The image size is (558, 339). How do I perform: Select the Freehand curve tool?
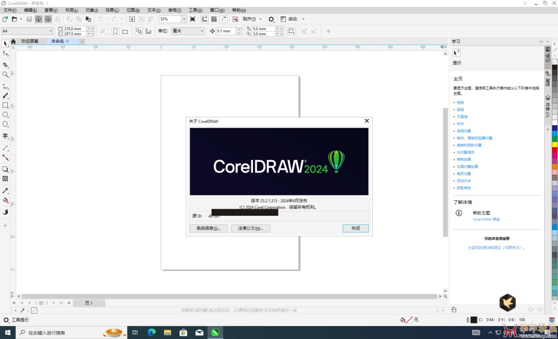coord(5,86)
